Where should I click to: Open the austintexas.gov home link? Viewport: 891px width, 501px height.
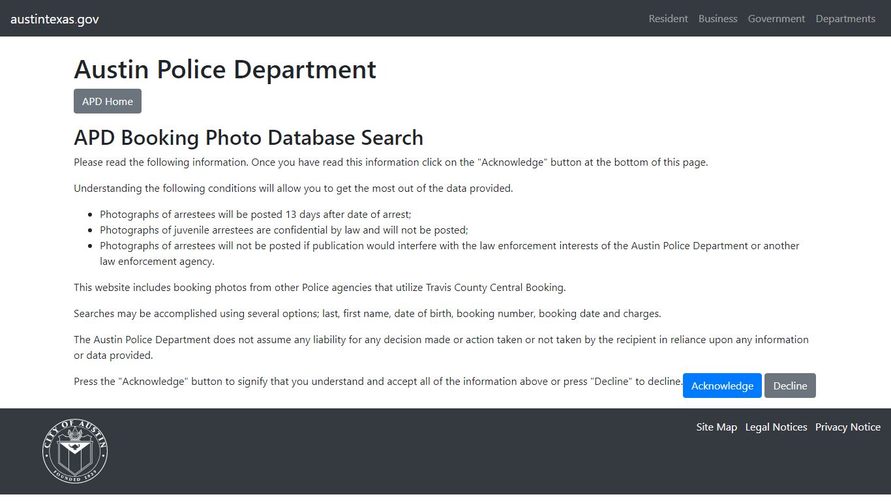tap(55, 19)
